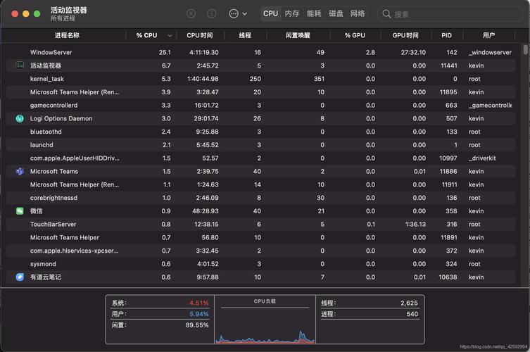Sort by 闲置唤醒 column header
This screenshot has width=530, height=352.
pyautogui.click(x=298, y=35)
